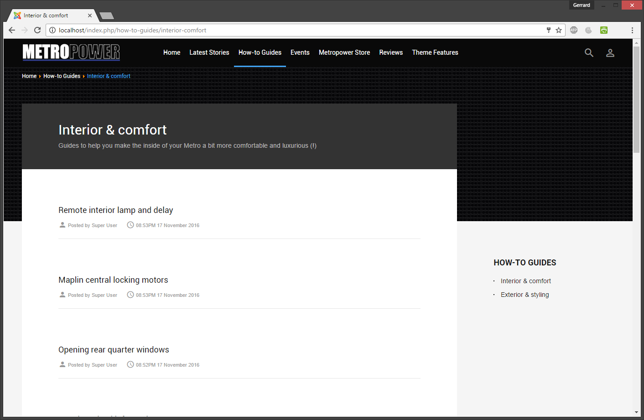This screenshot has height=420, width=644.
Task: Click the green extension icon
Action: 604,30
